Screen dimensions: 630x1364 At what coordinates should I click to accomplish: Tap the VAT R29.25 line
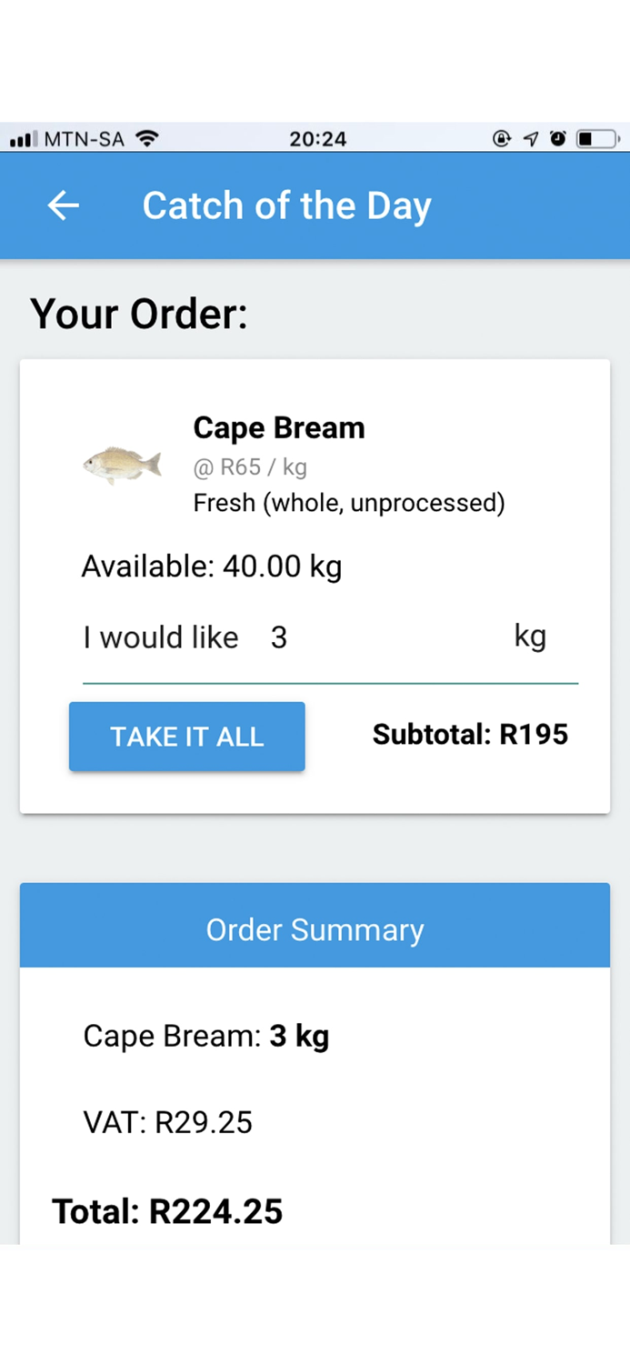tap(167, 1122)
